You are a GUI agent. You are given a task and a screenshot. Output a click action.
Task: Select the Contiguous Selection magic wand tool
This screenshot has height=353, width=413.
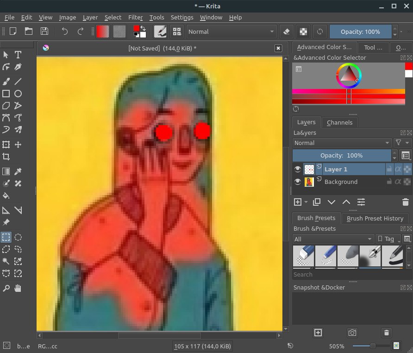(x=6, y=261)
